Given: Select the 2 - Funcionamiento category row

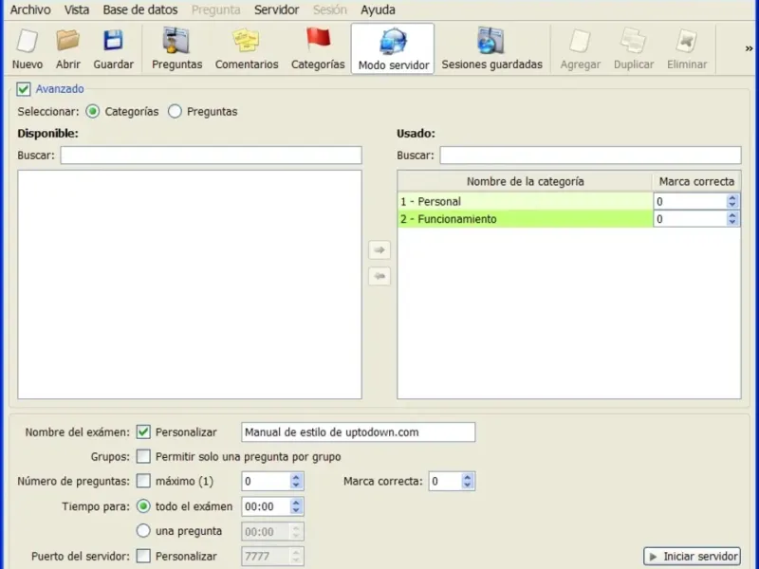Looking at the screenshot, I should (x=526, y=219).
